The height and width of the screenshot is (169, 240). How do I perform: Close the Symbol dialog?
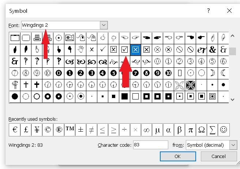click(x=229, y=11)
